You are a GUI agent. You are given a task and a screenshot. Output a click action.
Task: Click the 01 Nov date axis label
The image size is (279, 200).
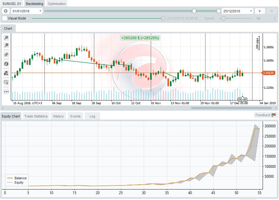(x=156, y=103)
